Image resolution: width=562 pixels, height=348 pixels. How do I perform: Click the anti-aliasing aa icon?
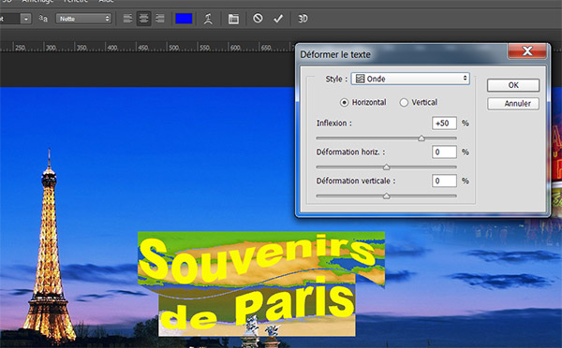43,19
